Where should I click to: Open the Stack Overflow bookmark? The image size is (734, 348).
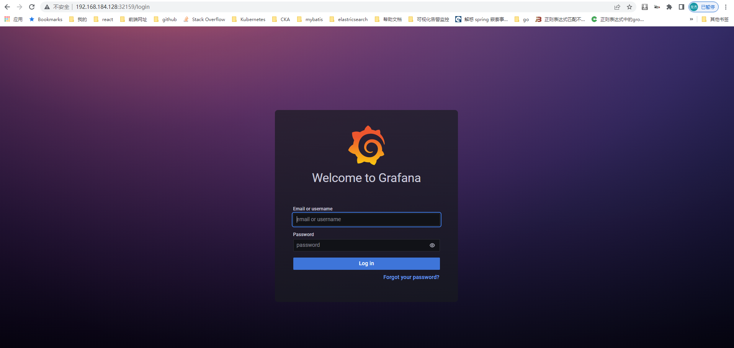(x=204, y=19)
